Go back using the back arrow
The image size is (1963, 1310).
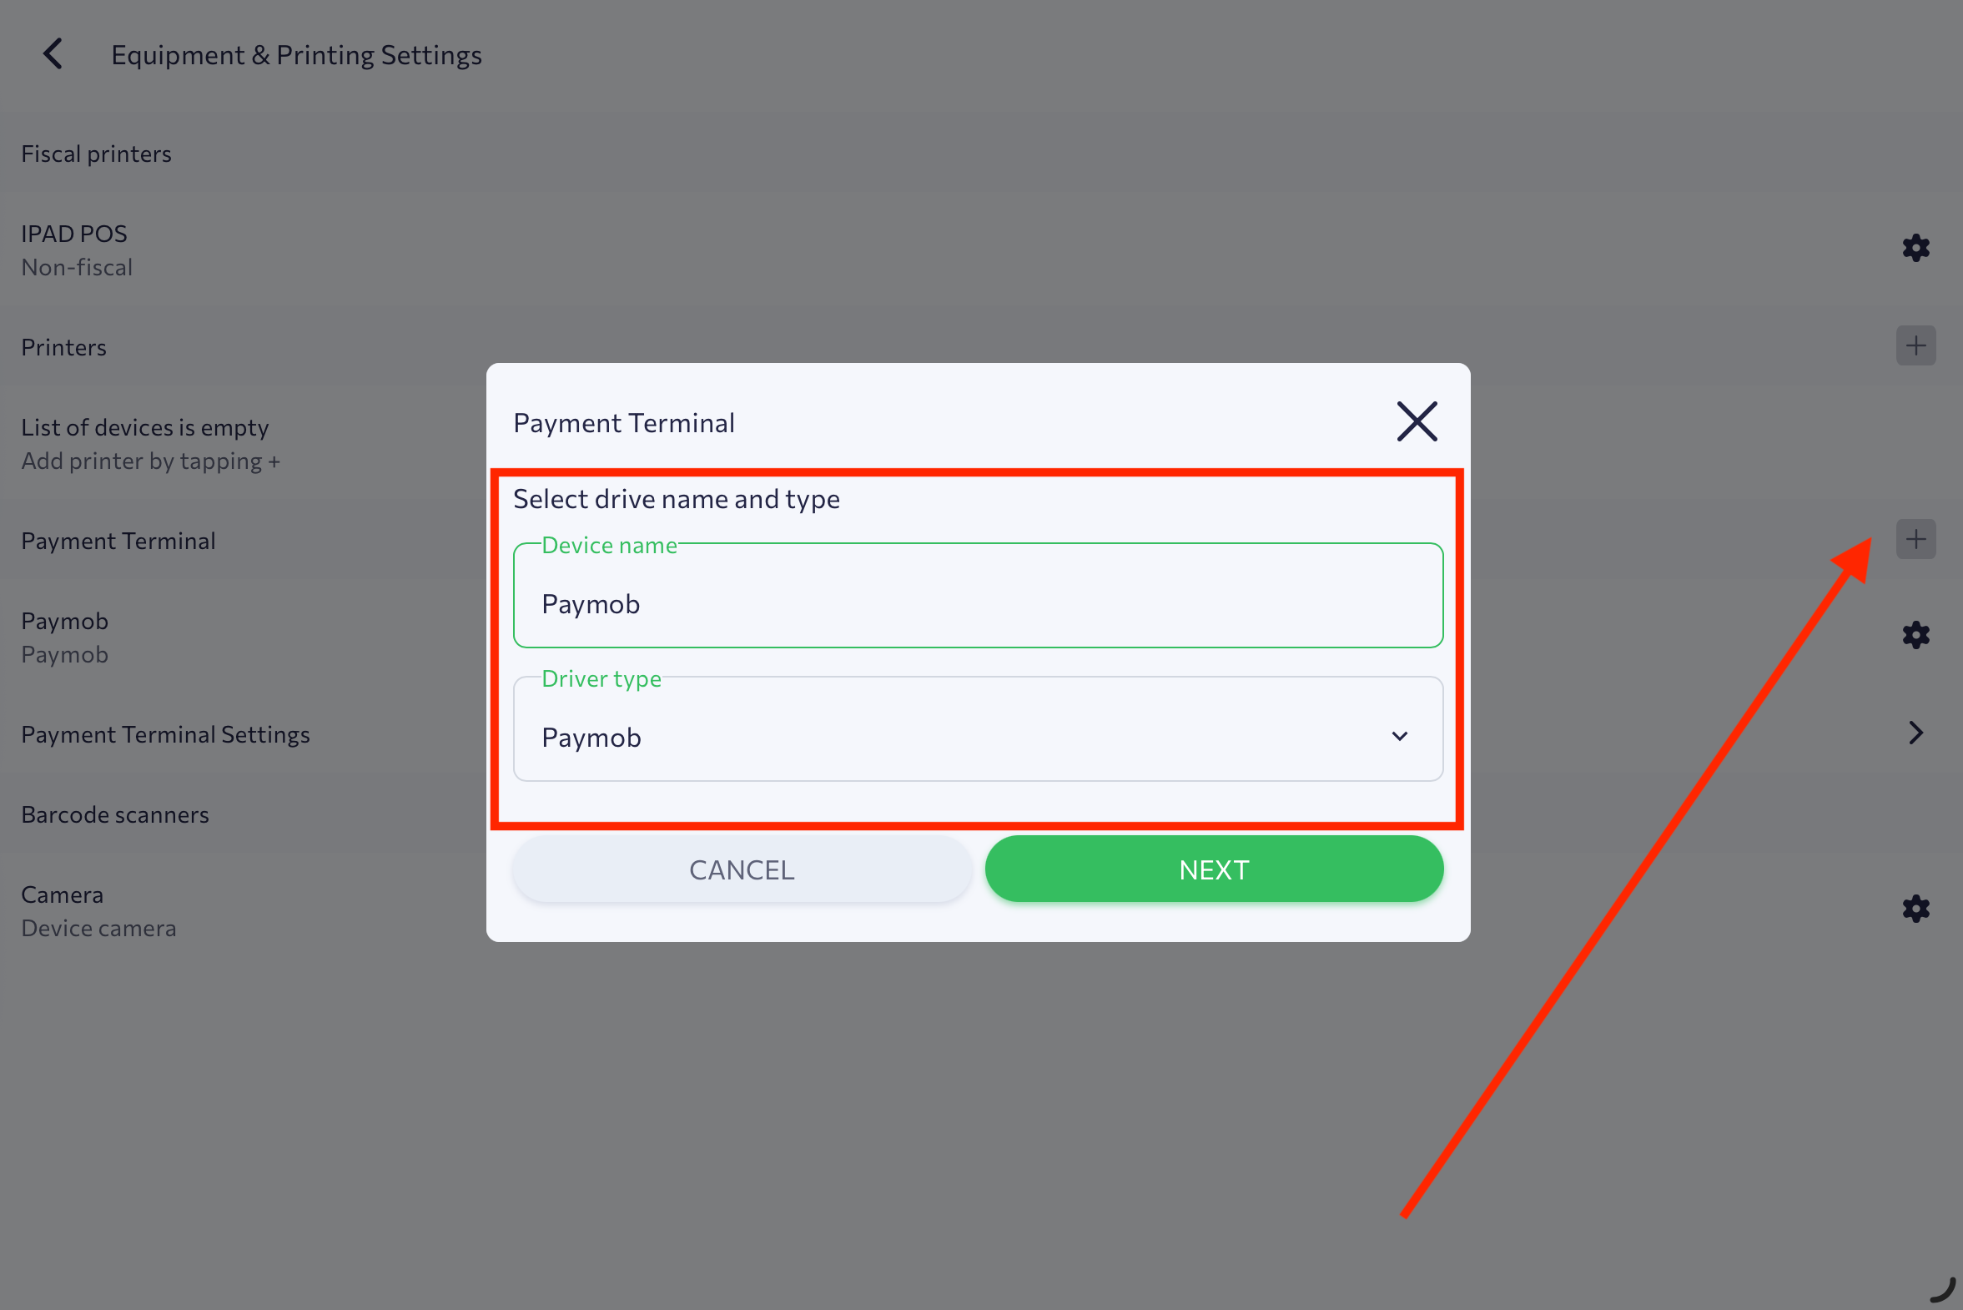pyautogui.click(x=53, y=54)
